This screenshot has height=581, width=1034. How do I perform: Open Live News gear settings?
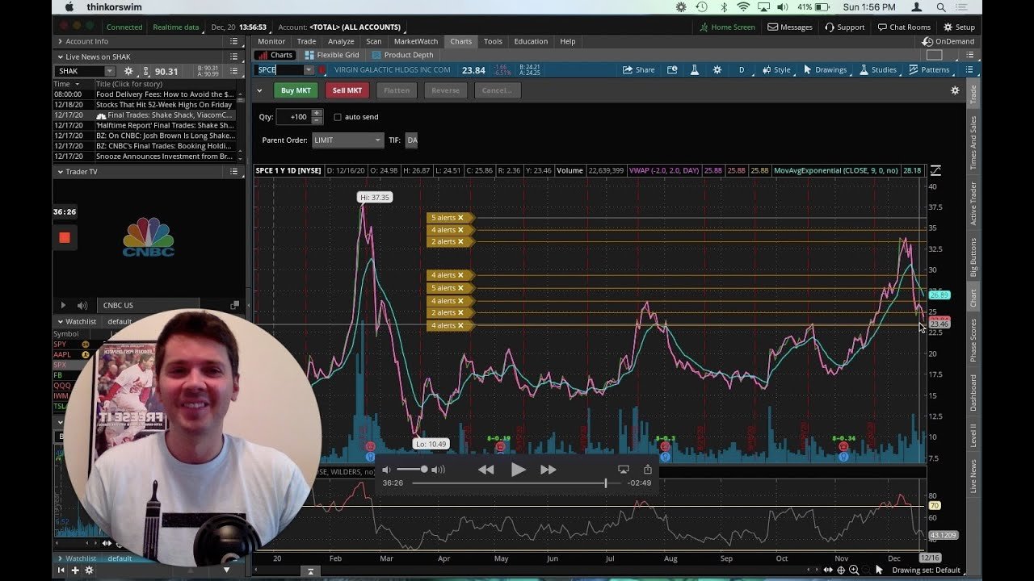coord(128,71)
